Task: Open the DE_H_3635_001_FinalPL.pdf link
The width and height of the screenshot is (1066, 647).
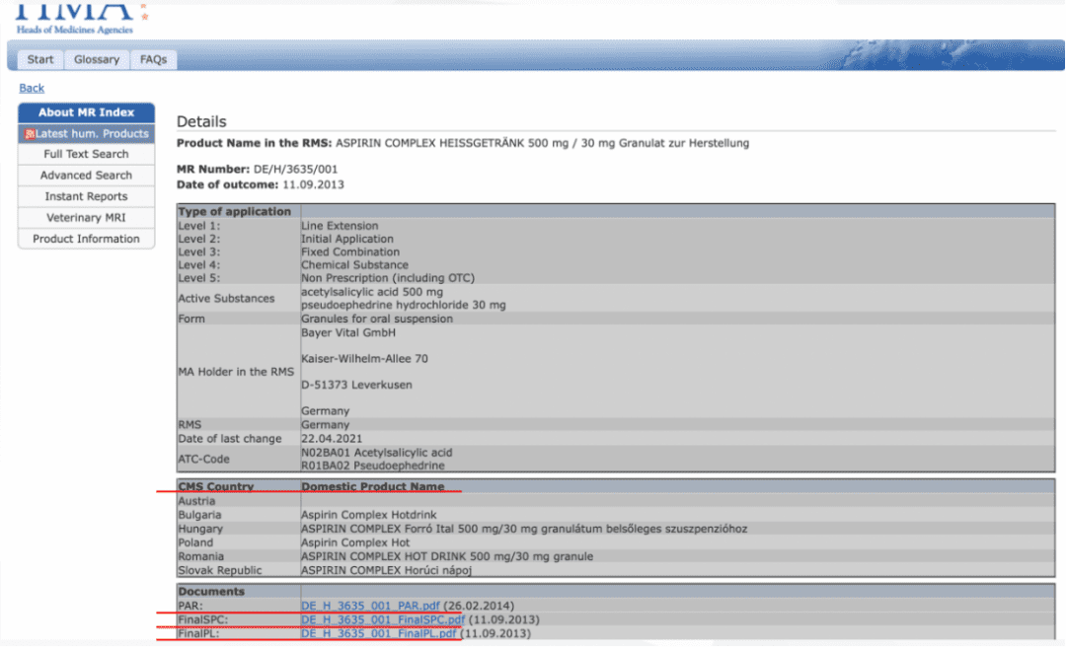Action: [379, 633]
